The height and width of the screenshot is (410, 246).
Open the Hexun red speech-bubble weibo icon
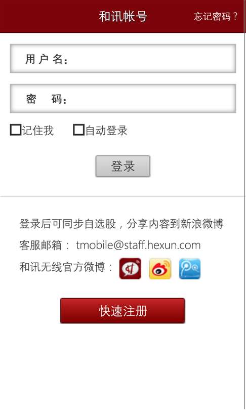point(130,269)
